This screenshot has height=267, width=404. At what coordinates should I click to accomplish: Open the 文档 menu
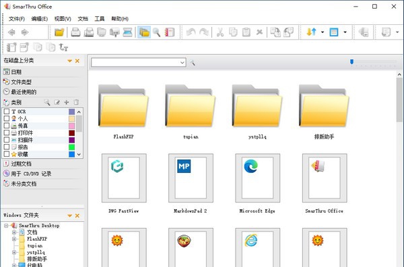83,19
